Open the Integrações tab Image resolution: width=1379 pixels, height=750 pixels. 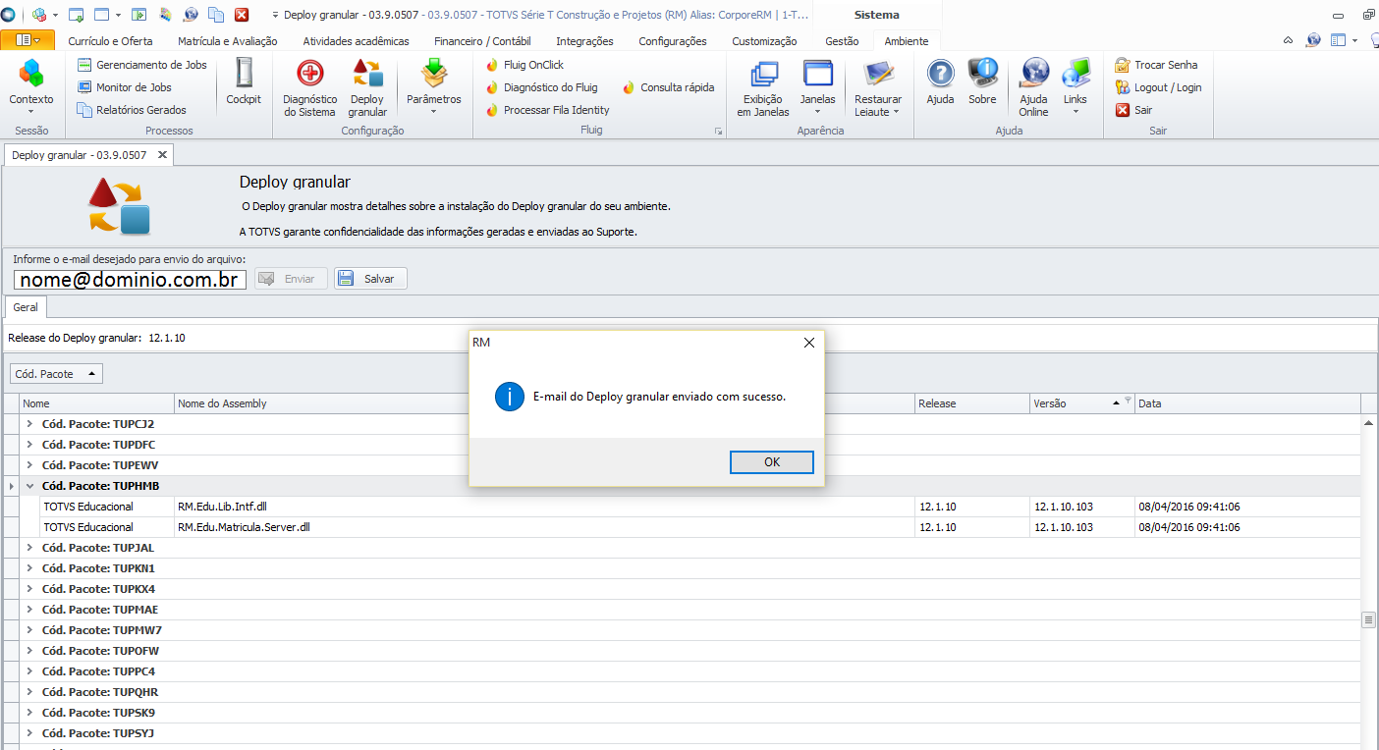[x=584, y=41]
